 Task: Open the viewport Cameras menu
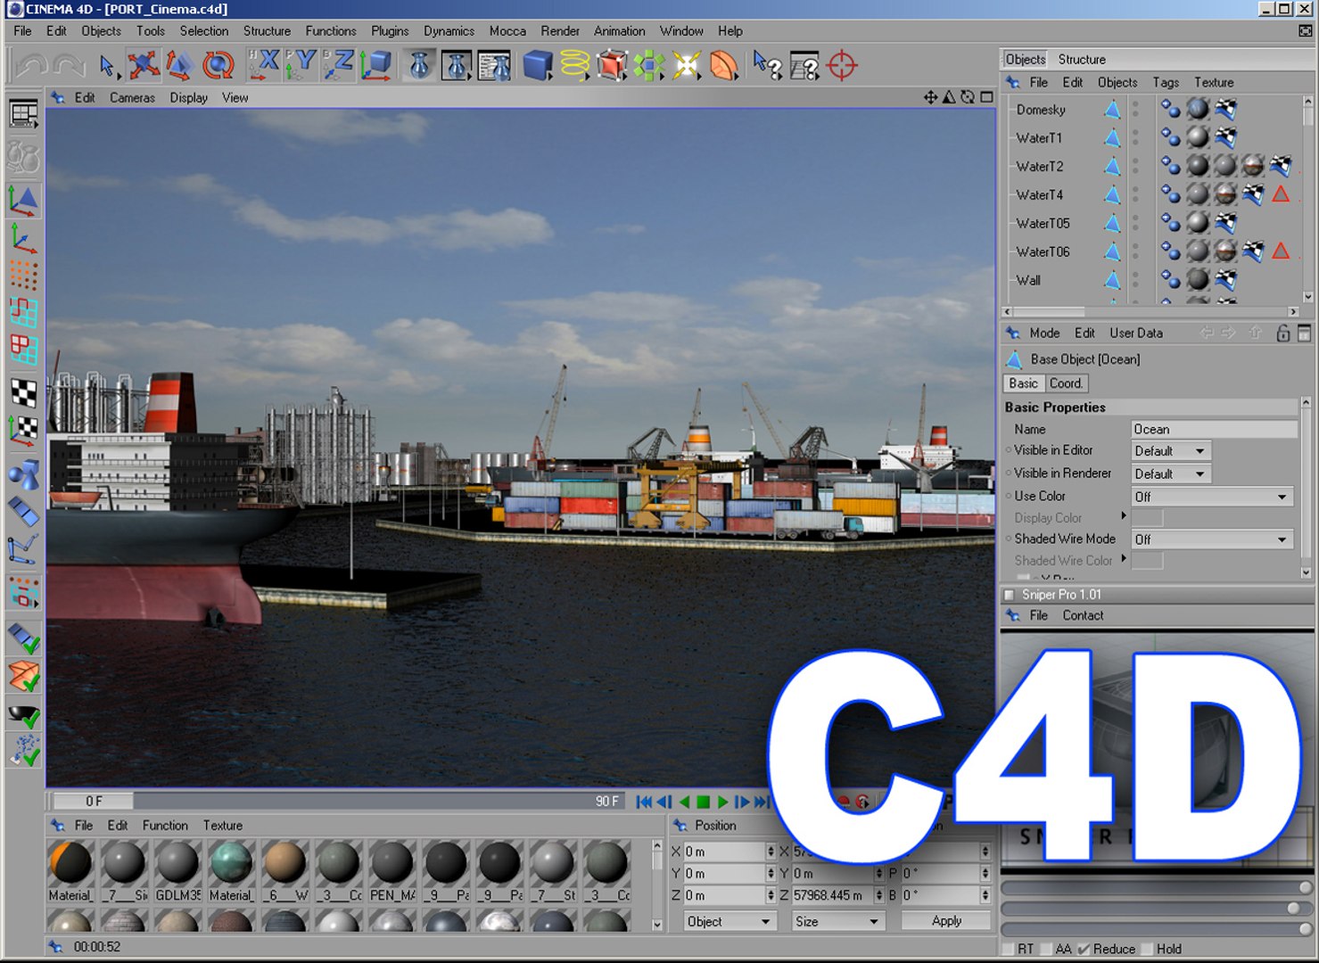click(x=132, y=98)
